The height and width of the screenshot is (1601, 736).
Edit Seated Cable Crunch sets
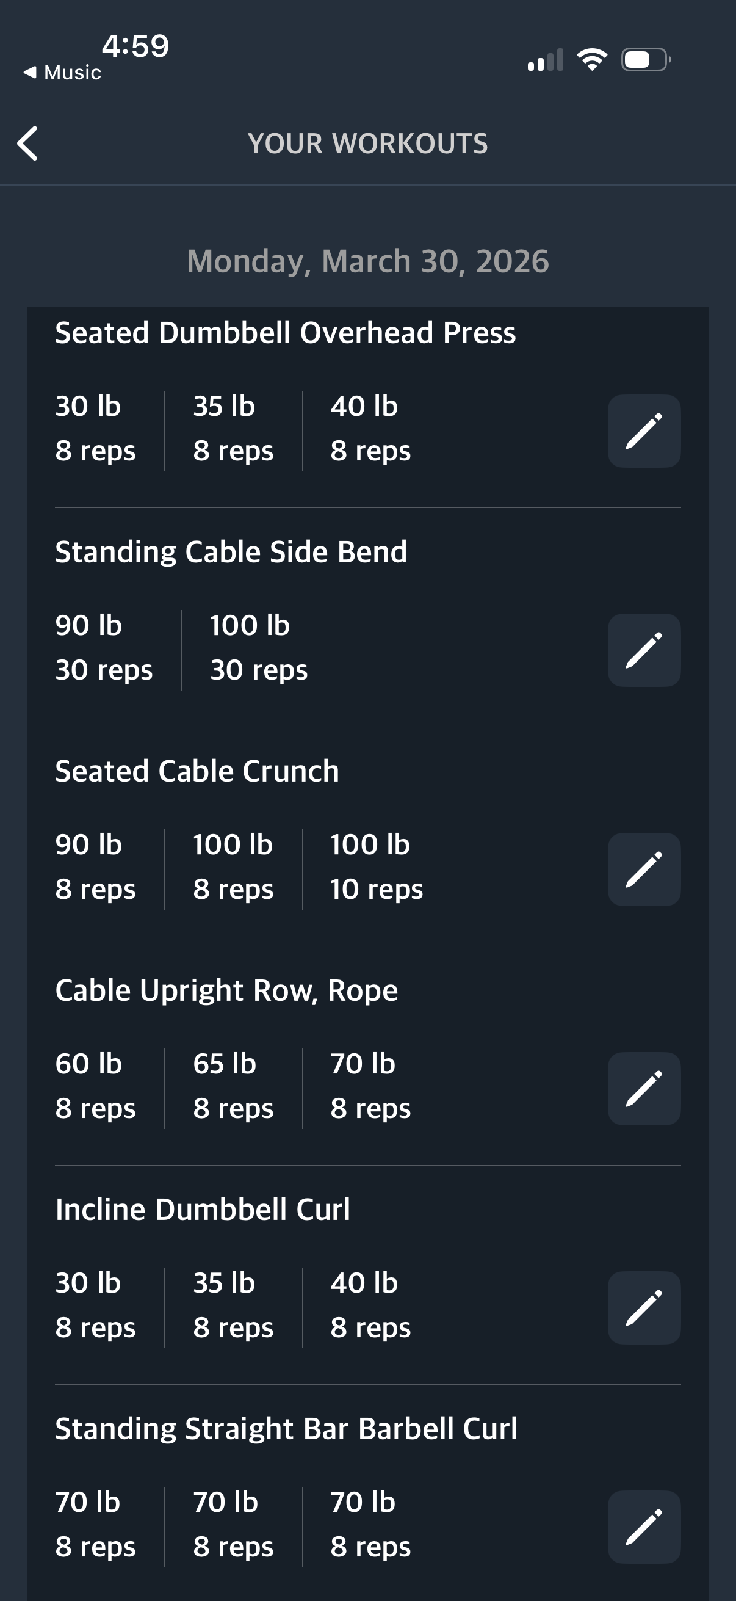(643, 869)
